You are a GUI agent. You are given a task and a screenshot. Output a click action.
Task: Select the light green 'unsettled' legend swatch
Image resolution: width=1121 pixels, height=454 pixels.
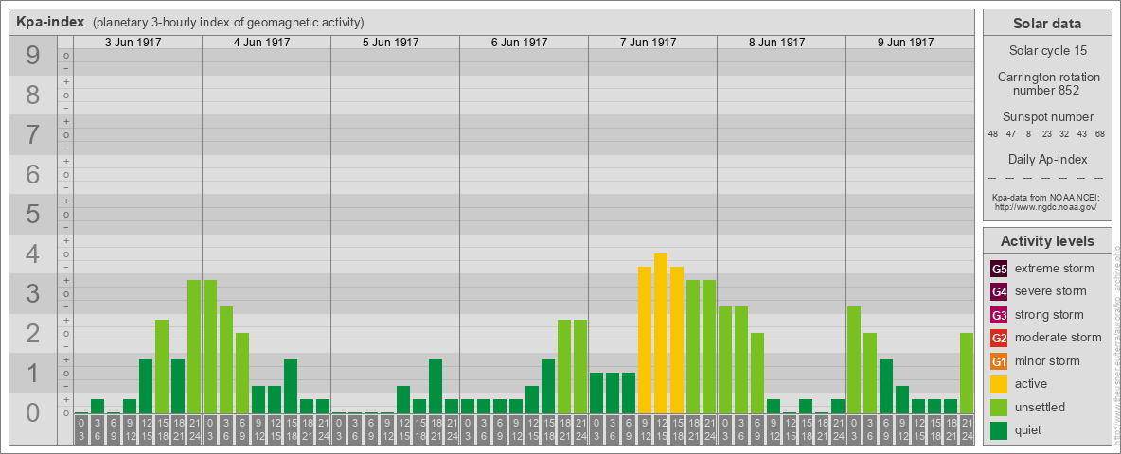click(x=999, y=407)
